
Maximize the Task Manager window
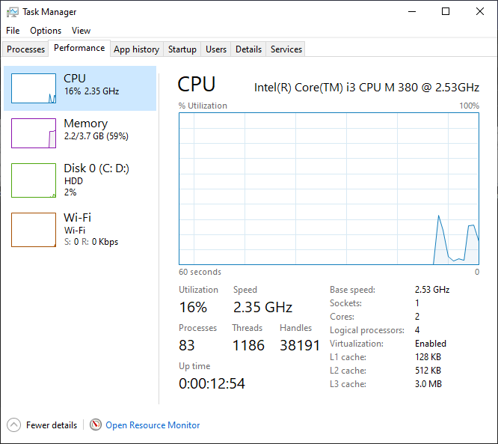click(446, 12)
